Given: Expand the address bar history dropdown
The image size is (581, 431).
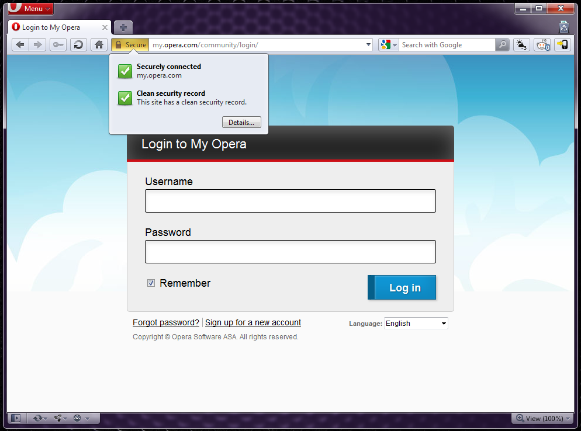Looking at the screenshot, I should (368, 45).
